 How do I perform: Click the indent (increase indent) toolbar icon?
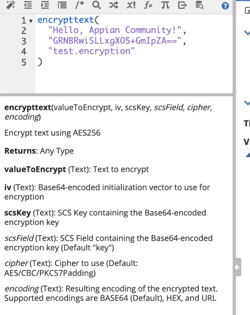(x=45, y=5)
